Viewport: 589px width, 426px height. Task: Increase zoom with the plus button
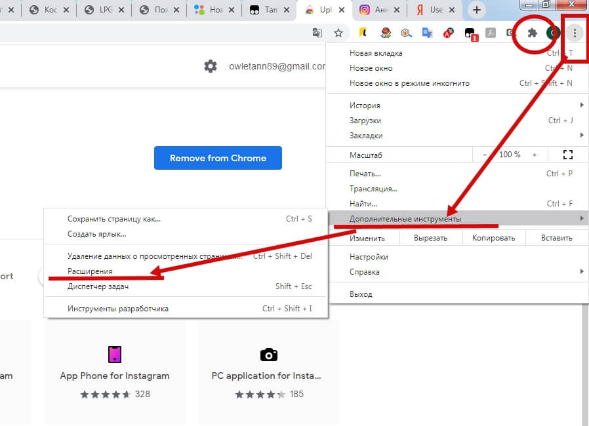tap(534, 155)
